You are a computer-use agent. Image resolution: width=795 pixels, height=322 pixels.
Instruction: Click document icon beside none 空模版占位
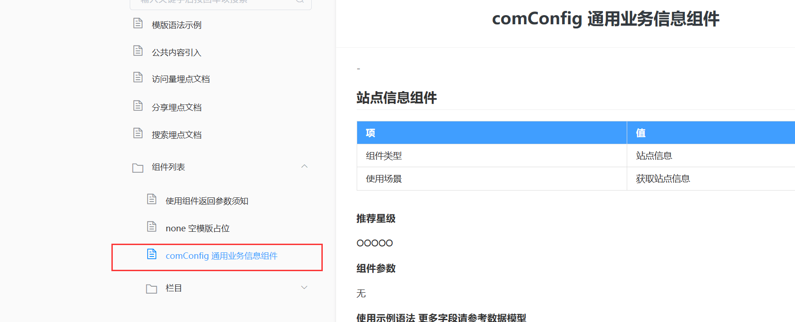152,227
